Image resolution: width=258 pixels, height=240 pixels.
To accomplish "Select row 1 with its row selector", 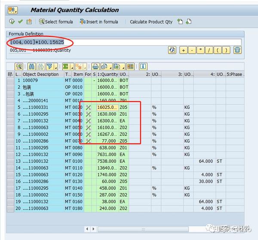I will coord(10,81).
